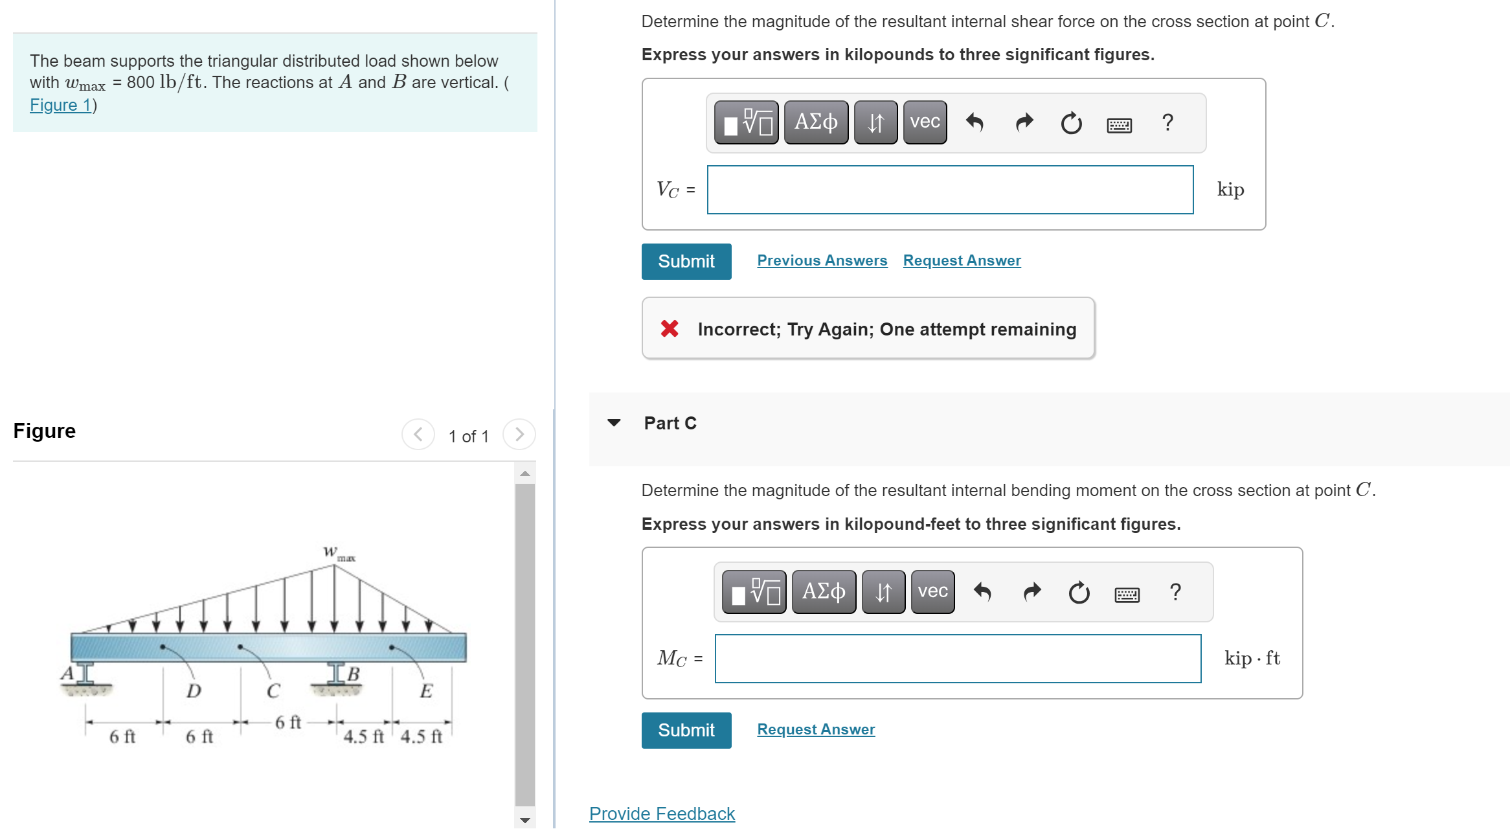Open Previous Answers for the shear question

822,260
